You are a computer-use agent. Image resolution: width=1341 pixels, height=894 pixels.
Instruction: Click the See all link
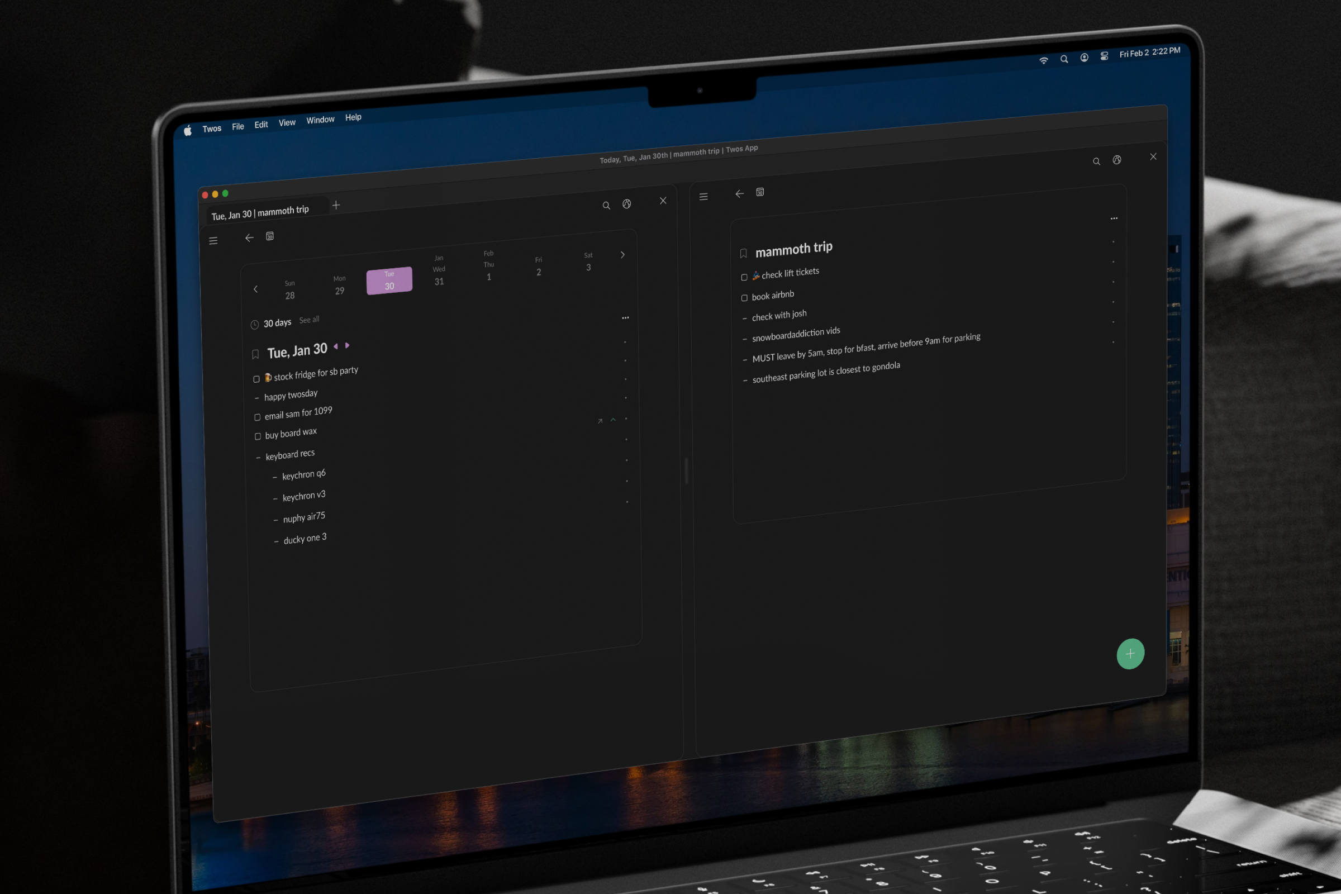pyautogui.click(x=309, y=320)
